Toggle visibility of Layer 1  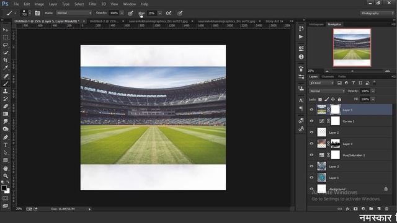[311, 178]
